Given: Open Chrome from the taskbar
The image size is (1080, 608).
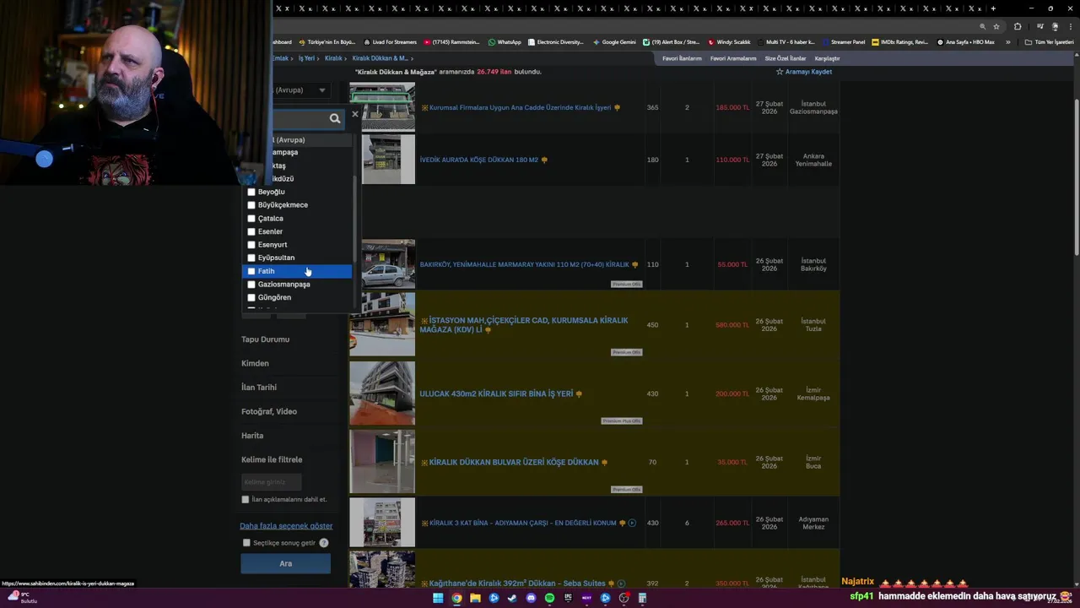Looking at the screenshot, I should click(x=456, y=598).
